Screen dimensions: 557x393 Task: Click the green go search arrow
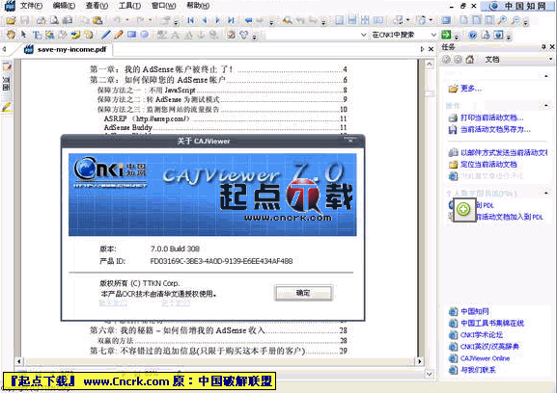click(446, 35)
